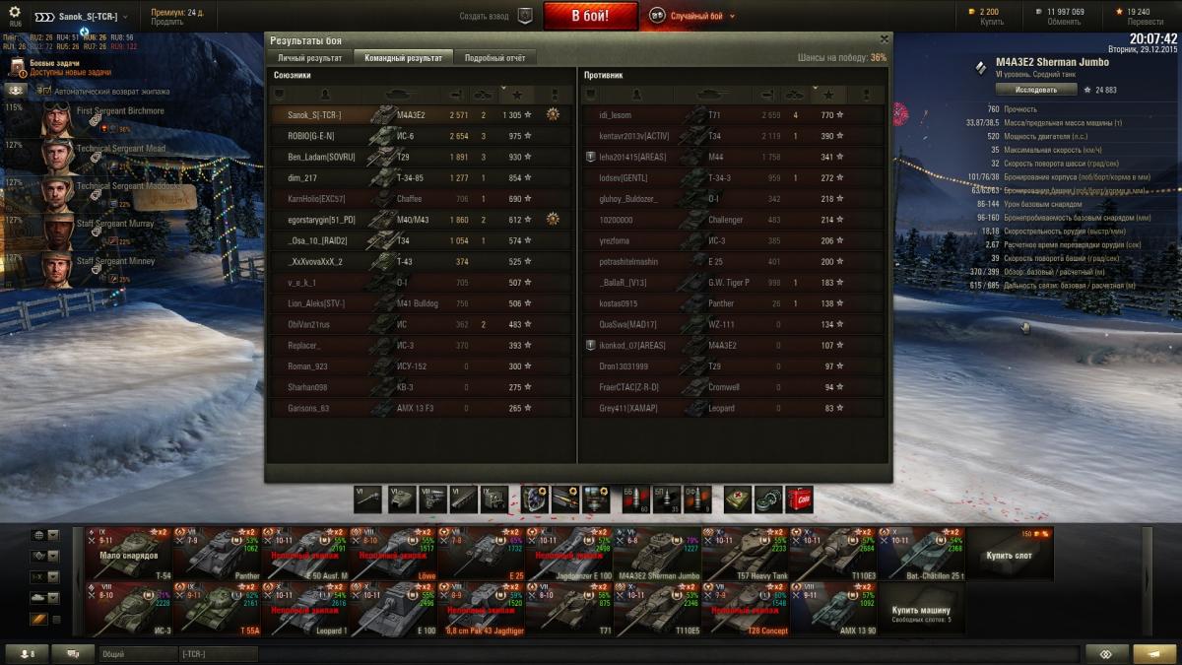Click Купить under gold balance
The width and height of the screenshot is (1182, 665).
992,22
